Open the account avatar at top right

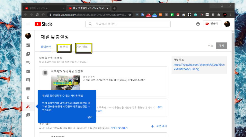tap(227, 24)
